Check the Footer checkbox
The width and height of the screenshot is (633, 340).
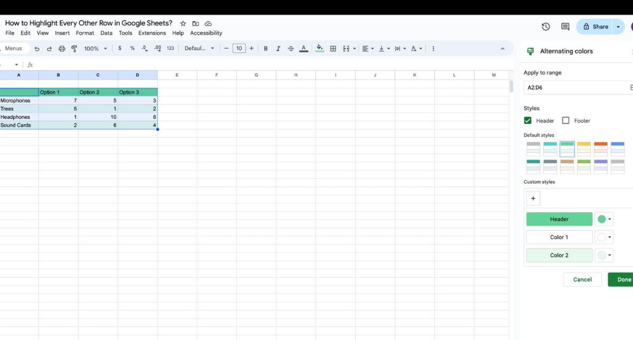pyautogui.click(x=565, y=121)
